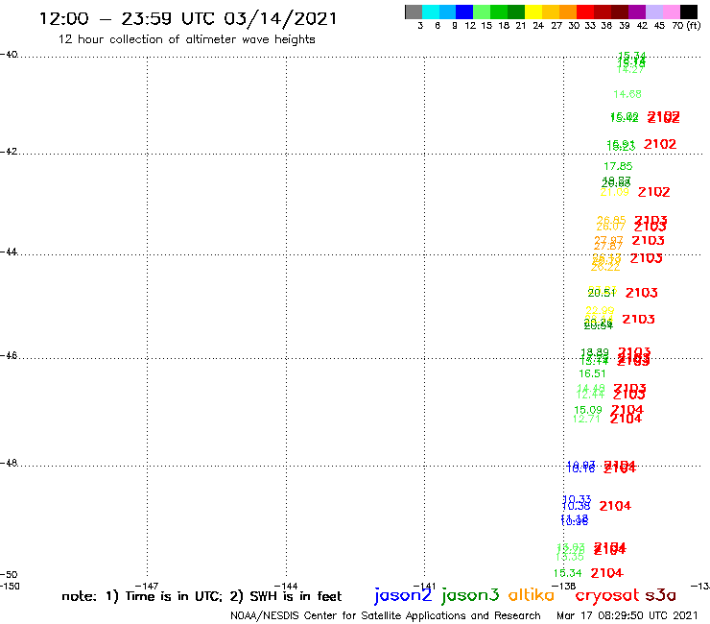The width and height of the screenshot is (710, 624).
Task: Click the orange swatch before the red
Action: tap(568, 12)
